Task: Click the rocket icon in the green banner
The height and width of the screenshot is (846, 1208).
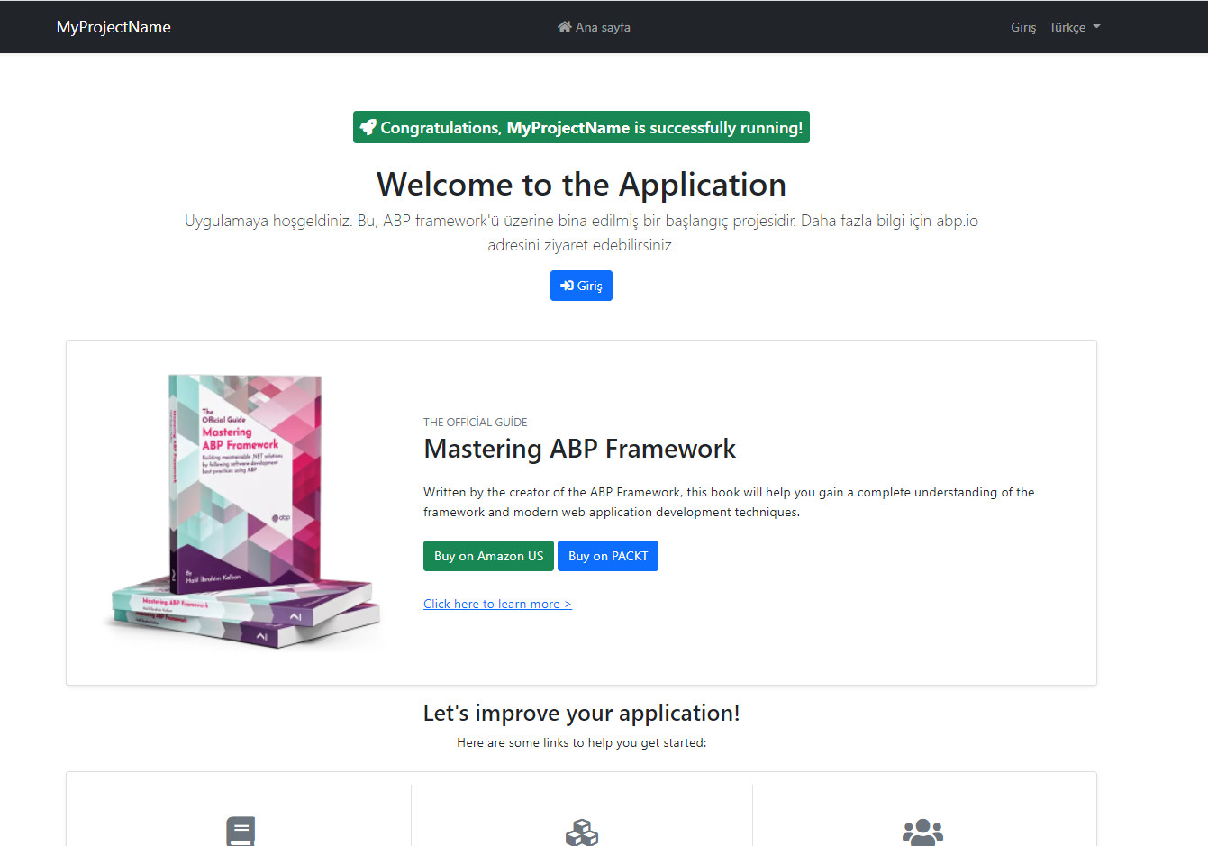Action: point(368,127)
